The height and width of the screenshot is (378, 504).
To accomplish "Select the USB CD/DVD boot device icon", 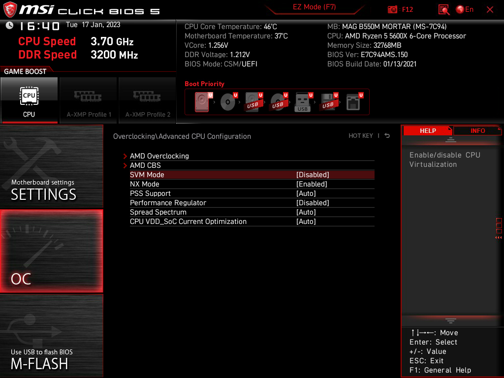I will (x=279, y=102).
